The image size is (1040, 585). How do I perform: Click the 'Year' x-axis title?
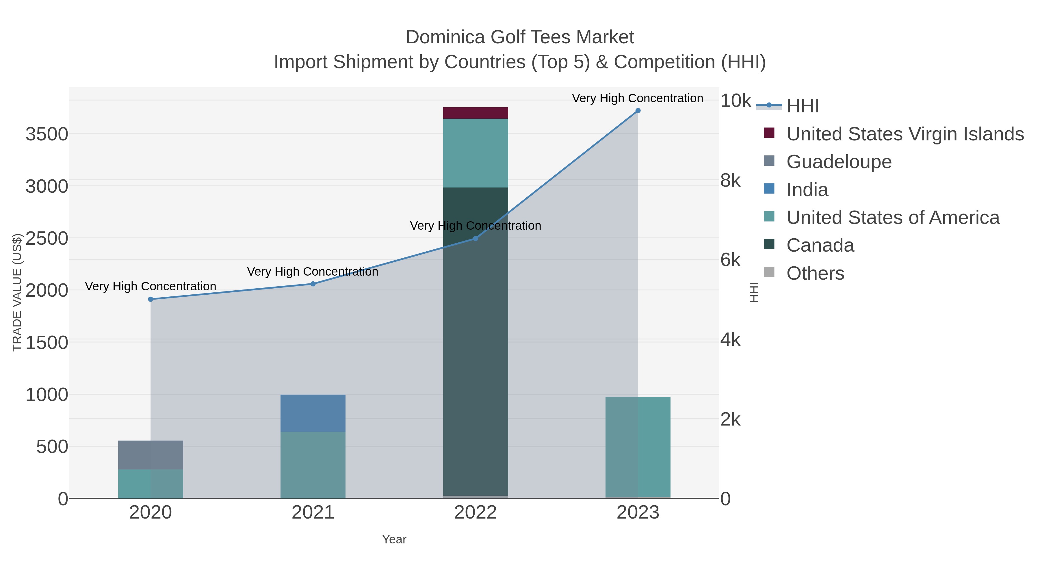(x=394, y=539)
